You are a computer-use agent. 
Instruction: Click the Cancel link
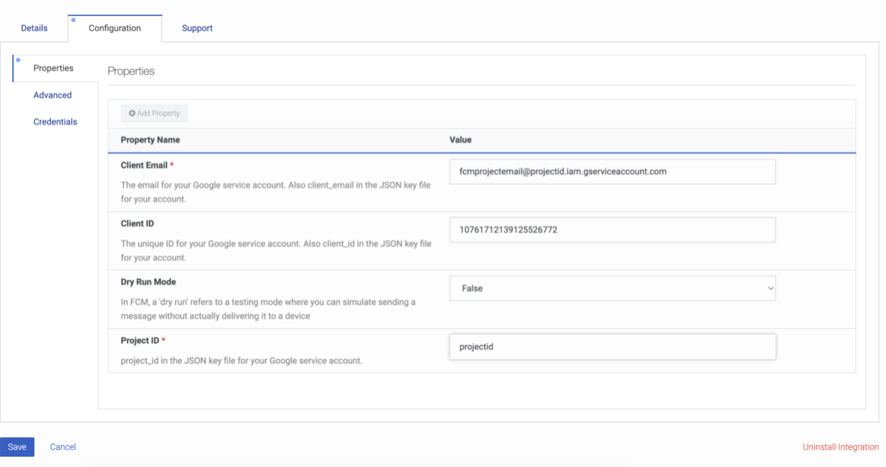coord(63,447)
